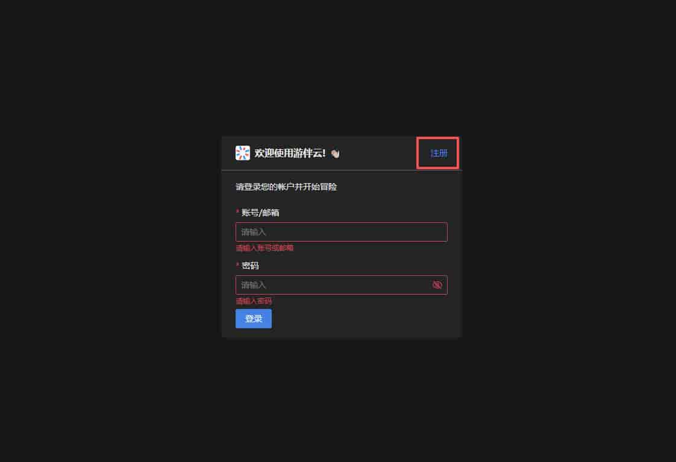Click the 密码 field label
676x462 pixels.
coord(250,266)
